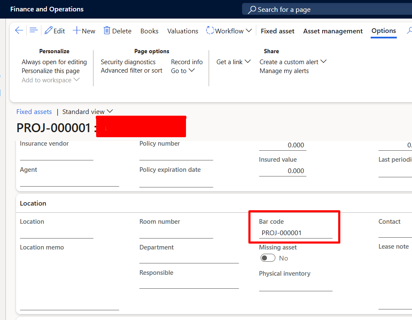Switch to the Asset management tab
Screen dimensions: 412x320
tap(333, 31)
